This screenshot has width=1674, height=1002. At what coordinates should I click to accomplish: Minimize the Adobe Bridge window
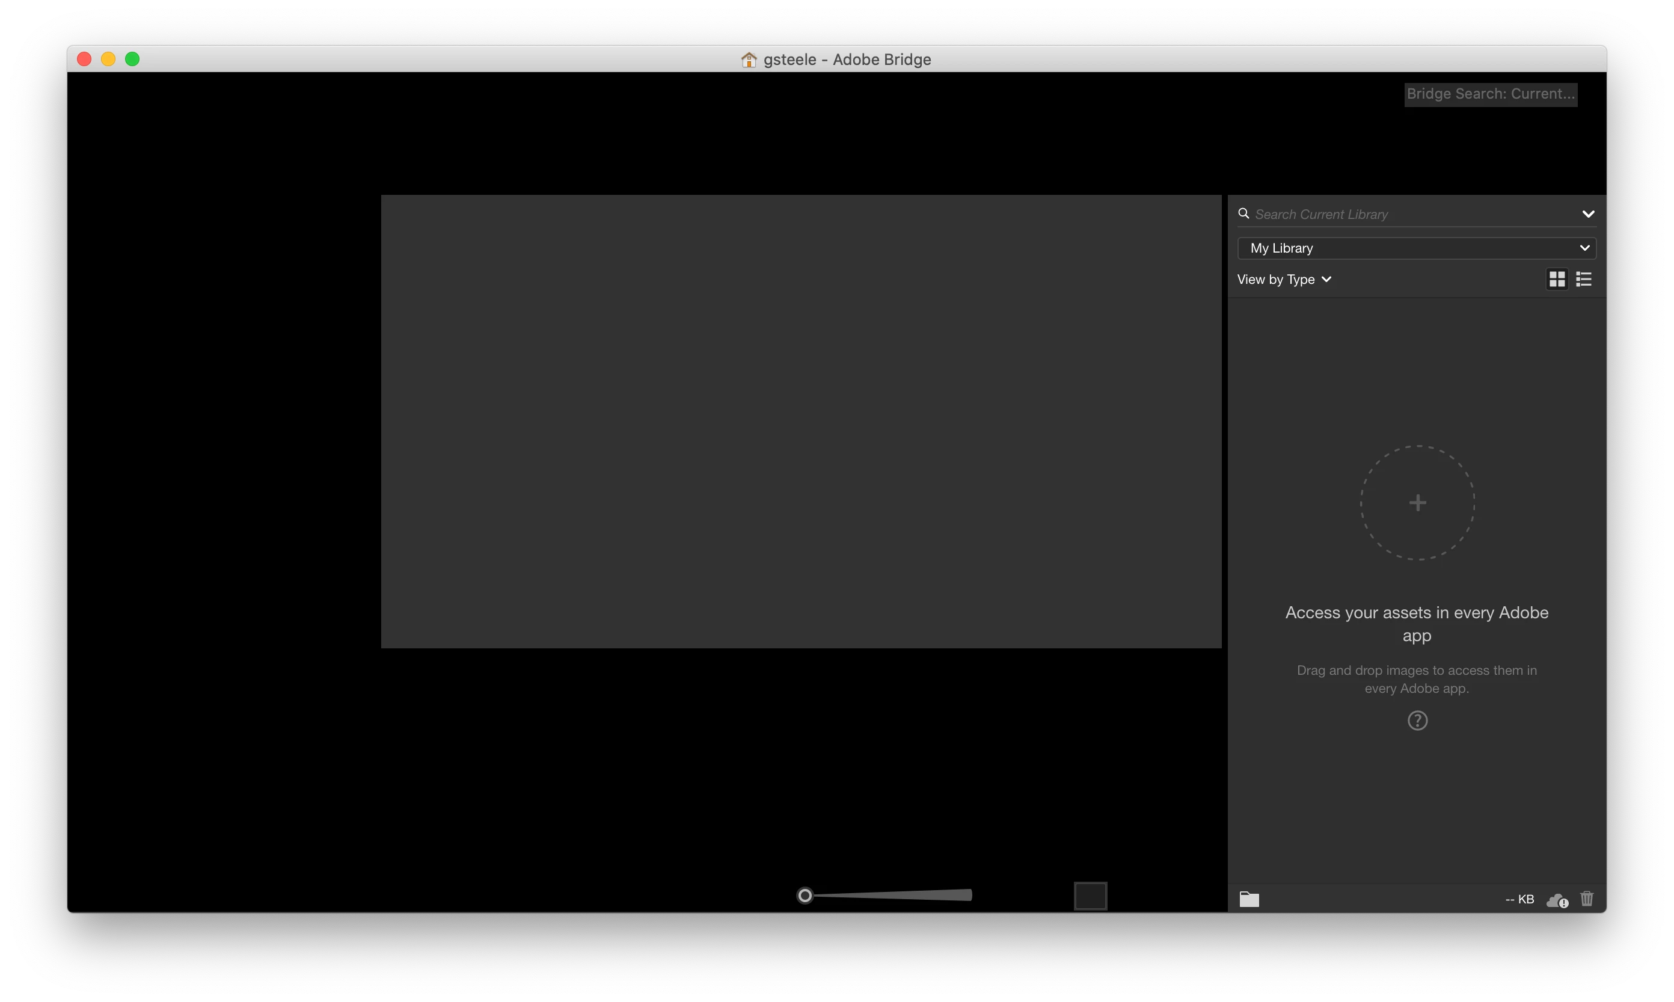point(108,59)
